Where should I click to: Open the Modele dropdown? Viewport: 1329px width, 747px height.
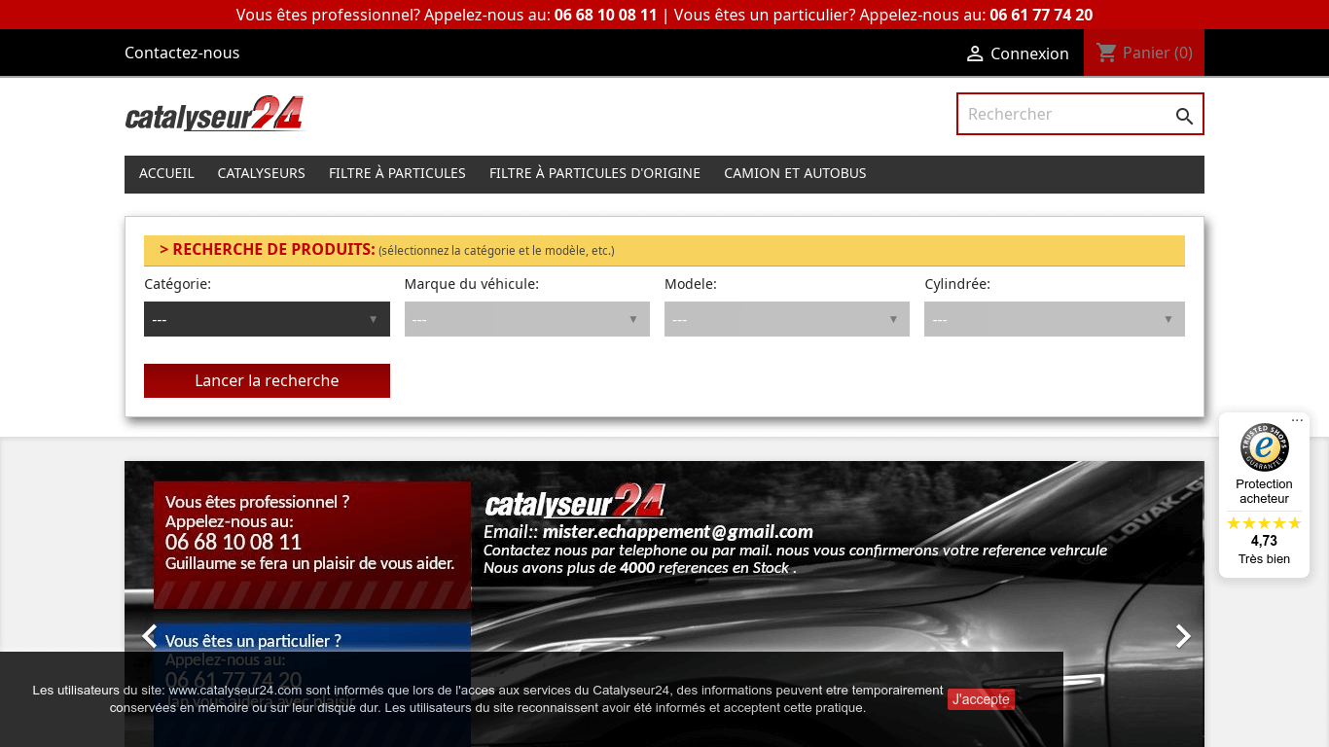(786, 318)
